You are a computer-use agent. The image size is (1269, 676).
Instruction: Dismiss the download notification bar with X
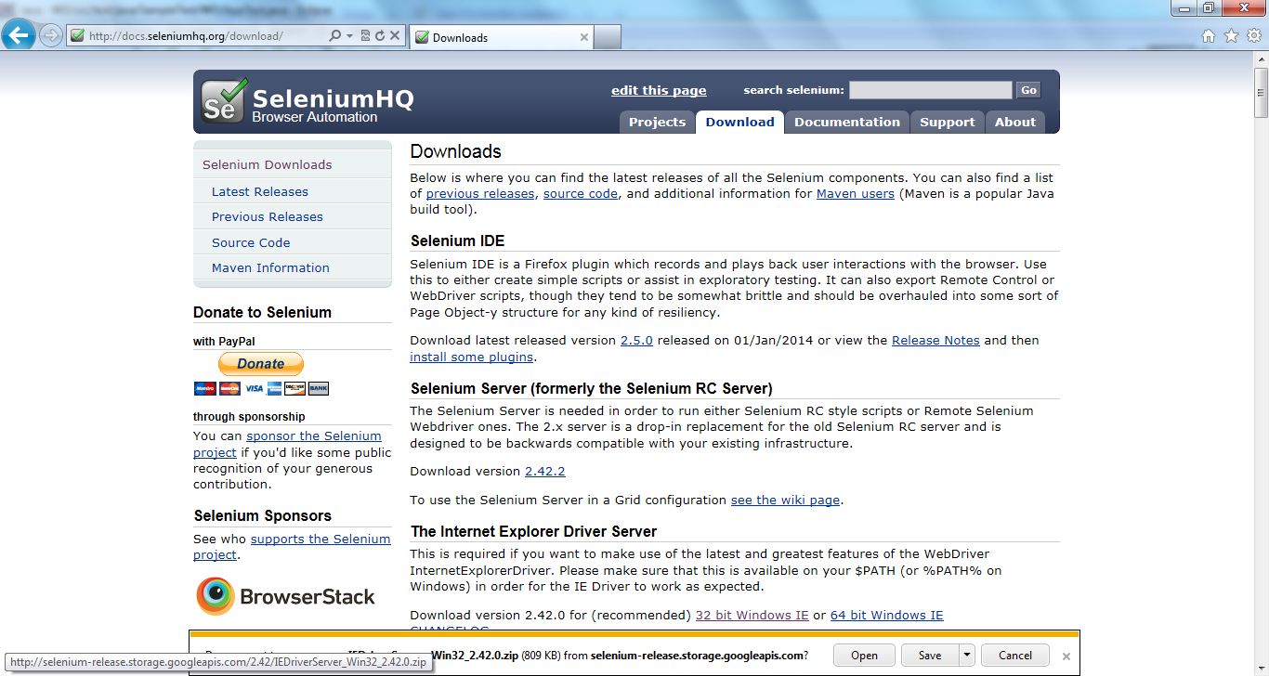pos(1066,656)
